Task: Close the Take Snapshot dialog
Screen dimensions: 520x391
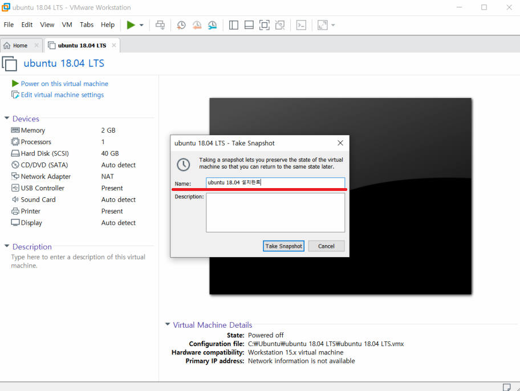Action: 340,143
